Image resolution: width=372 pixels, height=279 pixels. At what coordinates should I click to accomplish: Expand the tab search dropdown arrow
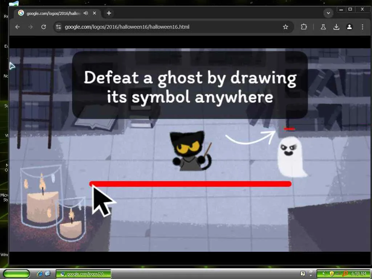click(328, 13)
